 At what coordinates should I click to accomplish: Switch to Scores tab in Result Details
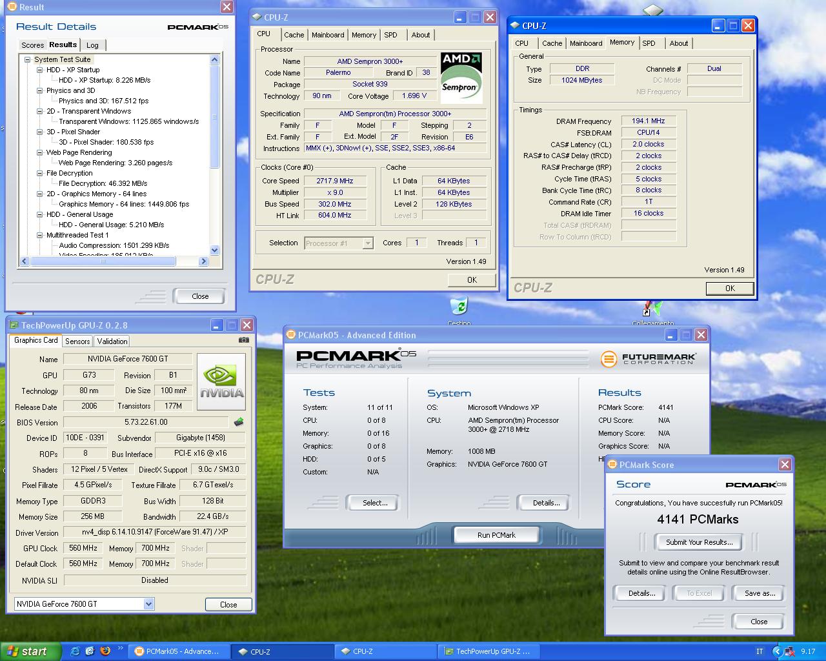pyautogui.click(x=32, y=45)
